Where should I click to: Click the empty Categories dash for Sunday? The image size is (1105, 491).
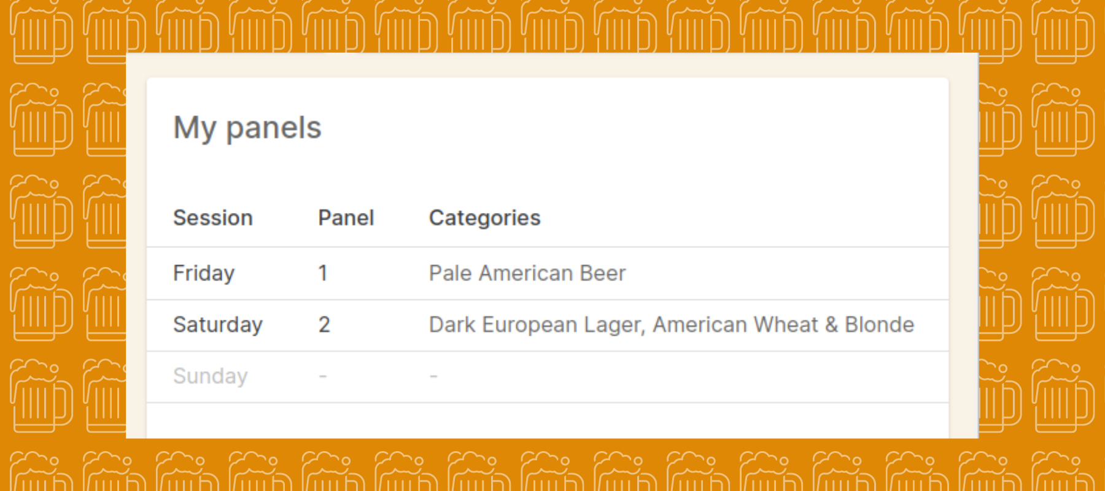pyautogui.click(x=433, y=376)
